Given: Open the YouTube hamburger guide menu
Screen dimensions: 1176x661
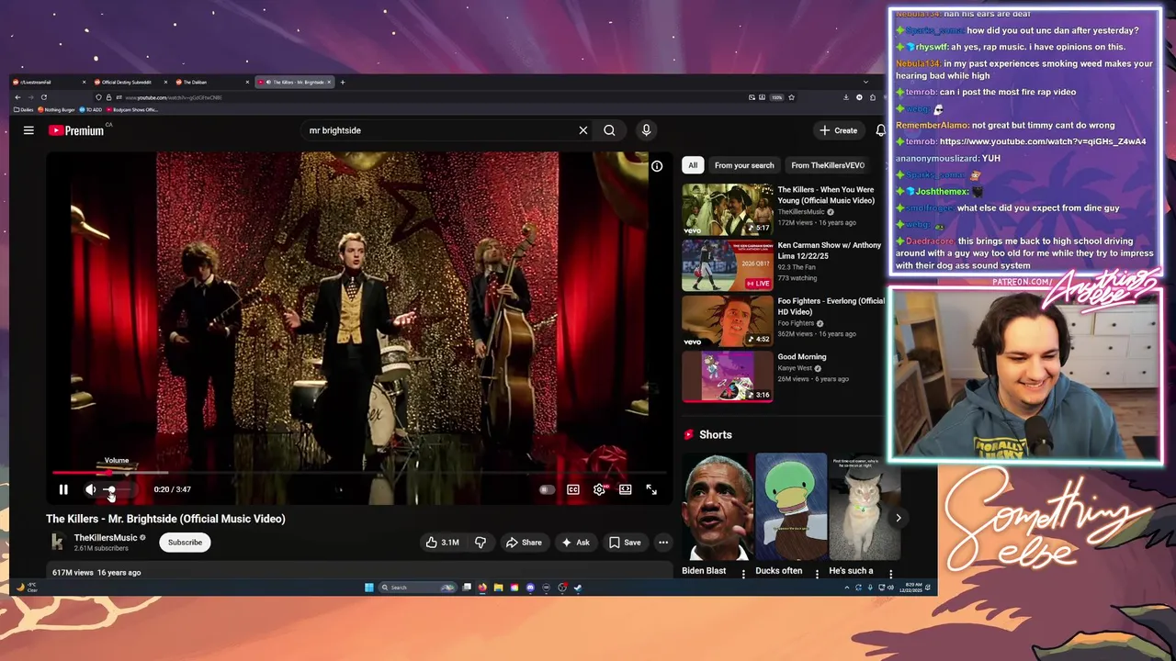Looking at the screenshot, I should (x=28, y=130).
